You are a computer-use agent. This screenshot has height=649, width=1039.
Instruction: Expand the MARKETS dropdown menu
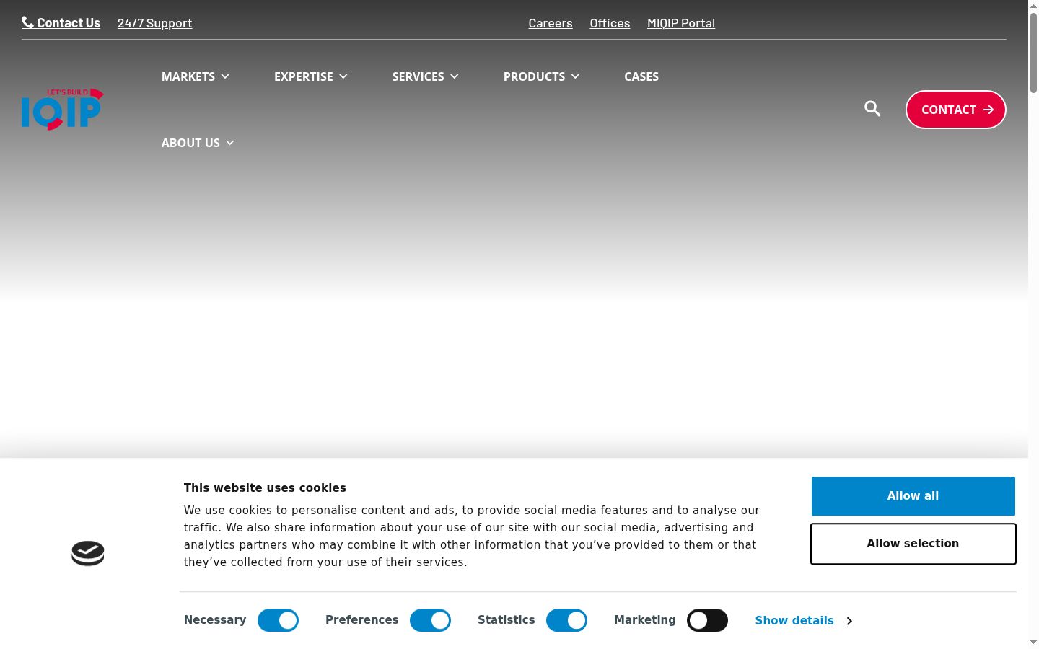click(x=196, y=76)
